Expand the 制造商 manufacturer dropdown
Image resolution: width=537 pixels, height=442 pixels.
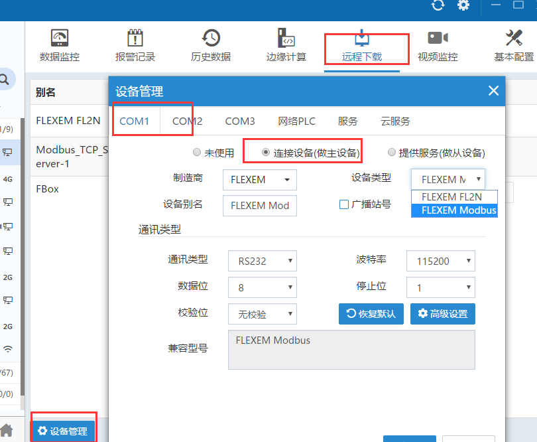click(260, 180)
